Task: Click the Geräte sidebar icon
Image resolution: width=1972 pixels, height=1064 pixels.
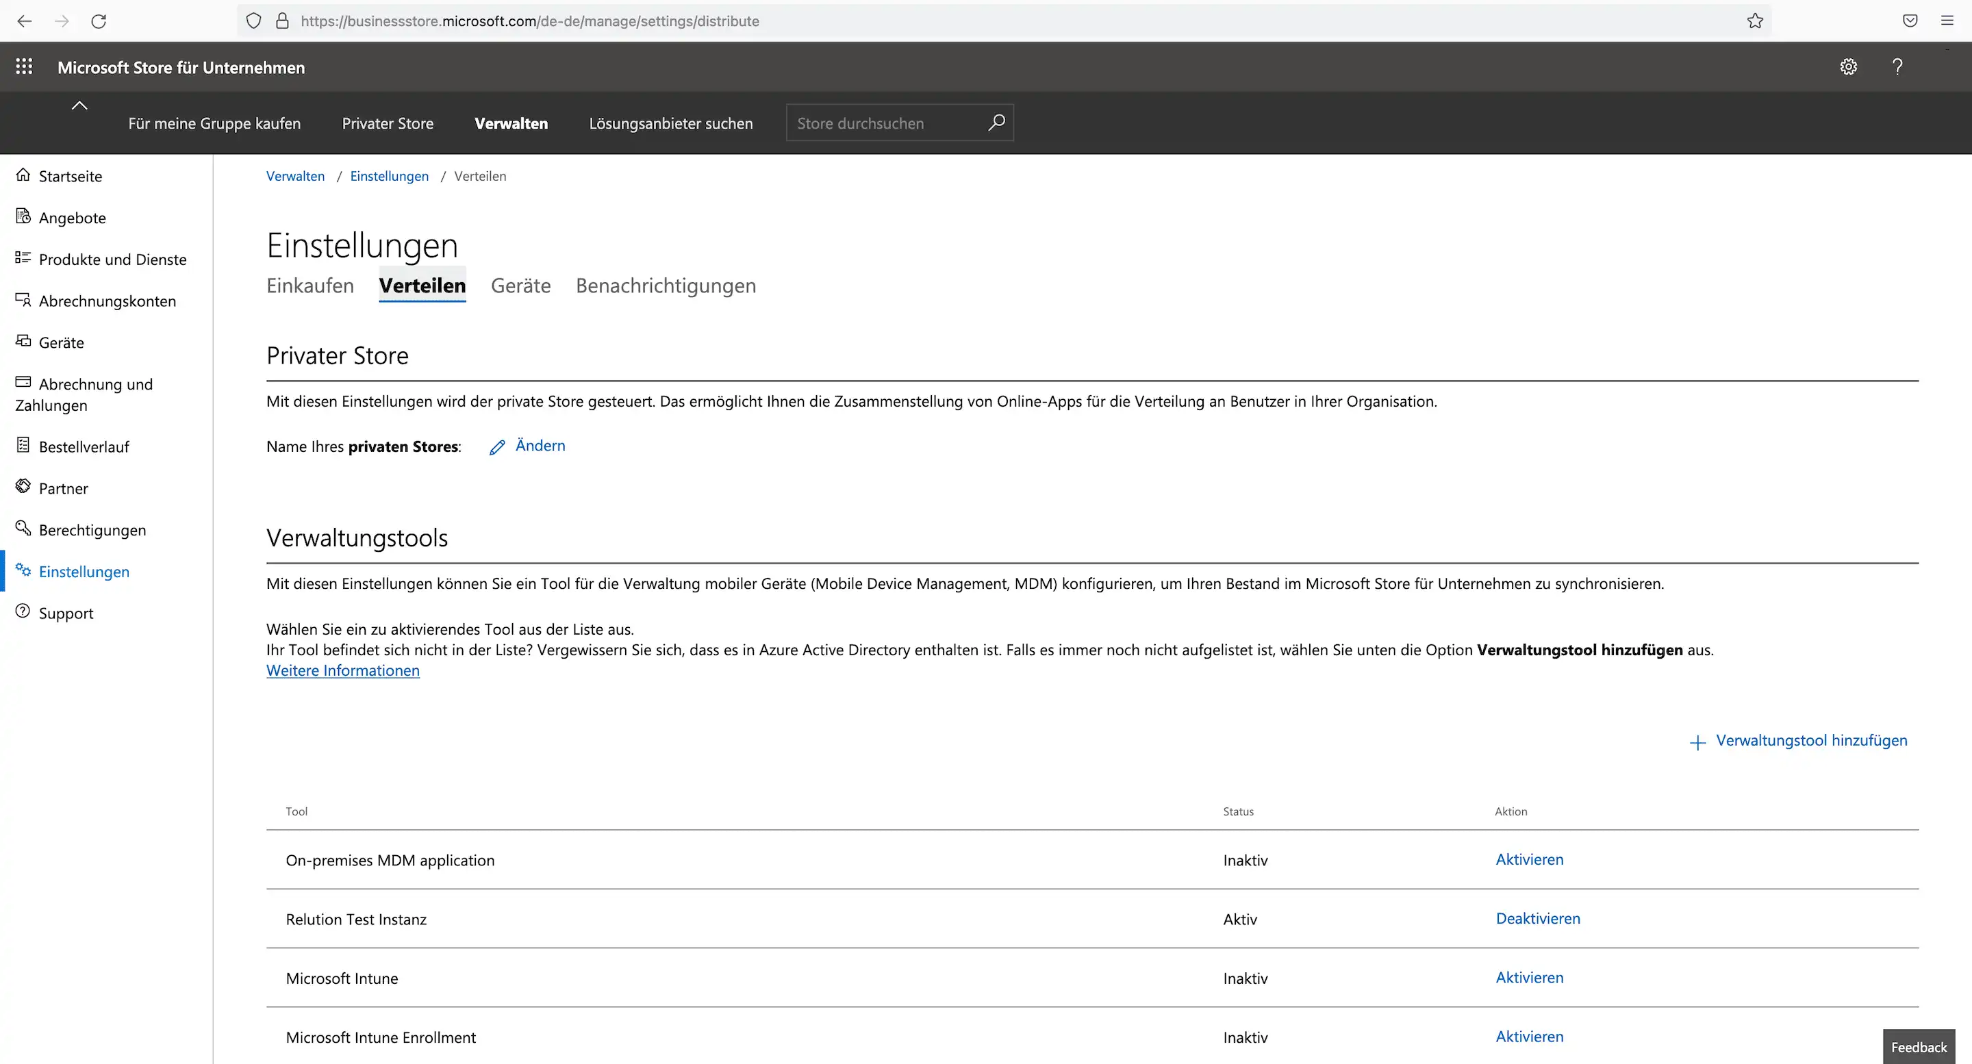Action: (x=23, y=341)
